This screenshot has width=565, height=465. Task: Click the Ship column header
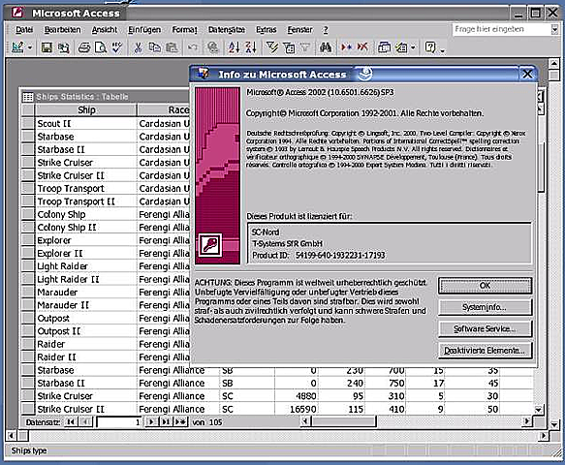tap(86, 109)
